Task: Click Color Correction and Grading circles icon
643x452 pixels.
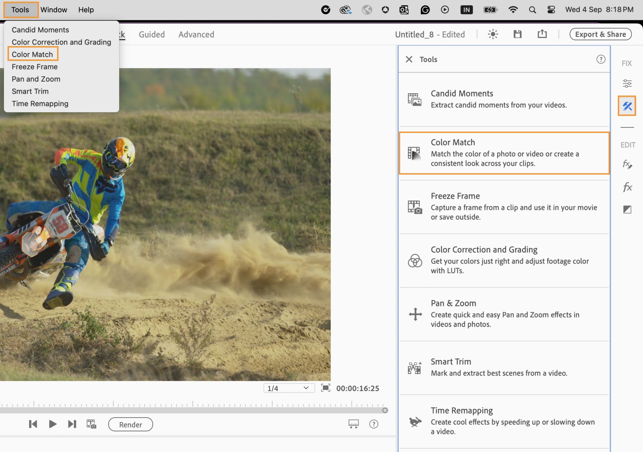Action: coord(415,260)
